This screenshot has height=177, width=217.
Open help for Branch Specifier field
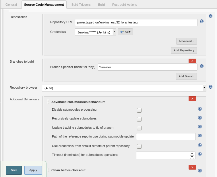point(201,66)
